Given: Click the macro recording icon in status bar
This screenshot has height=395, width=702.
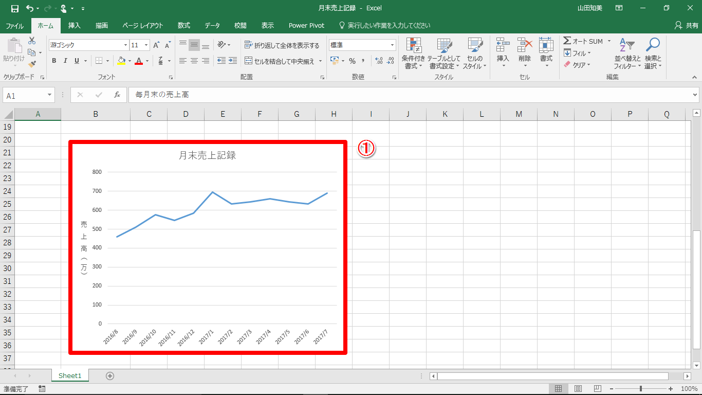Looking at the screenshot, I should [42, 389].
